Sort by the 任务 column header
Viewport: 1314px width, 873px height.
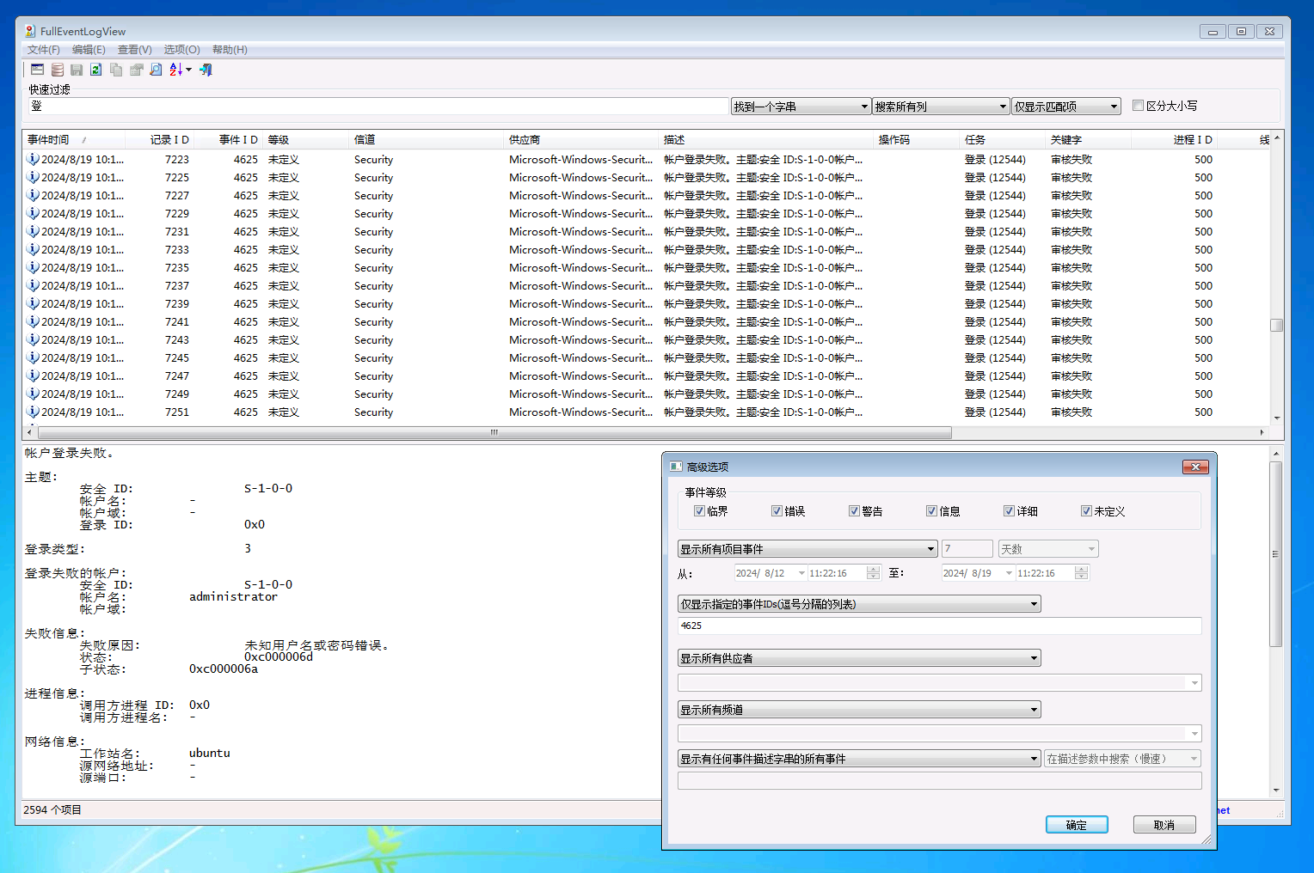click(1003, 140)
